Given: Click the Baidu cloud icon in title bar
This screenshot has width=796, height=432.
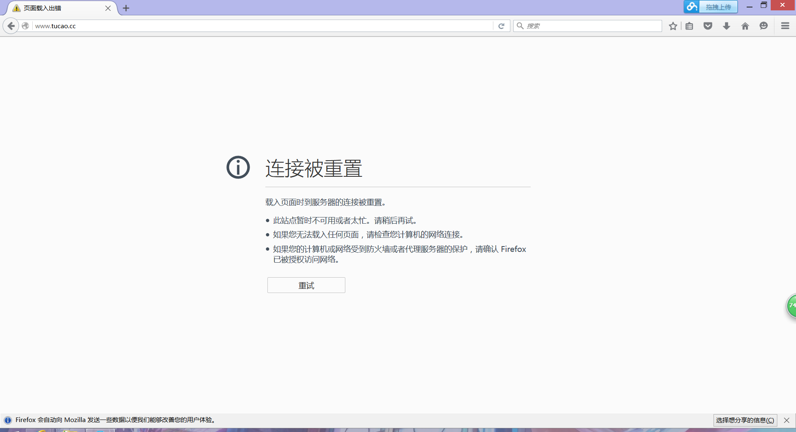Looking at the screenshot, I should tap(692, 7).
